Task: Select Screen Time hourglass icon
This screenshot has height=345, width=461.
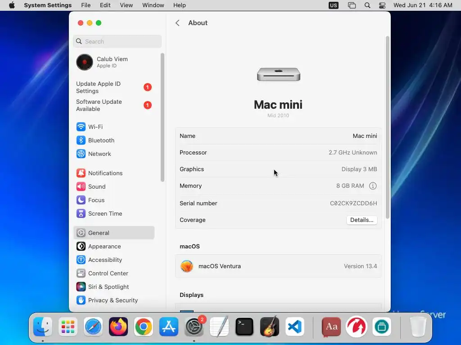Action: (x=81, y=213)
